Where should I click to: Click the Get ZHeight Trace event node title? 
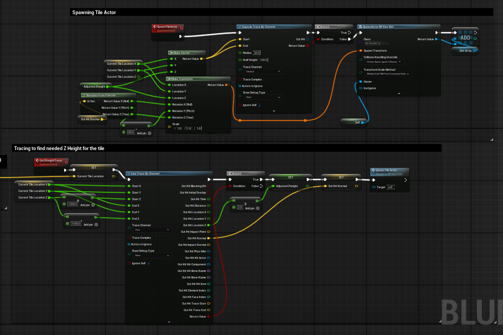52,160
